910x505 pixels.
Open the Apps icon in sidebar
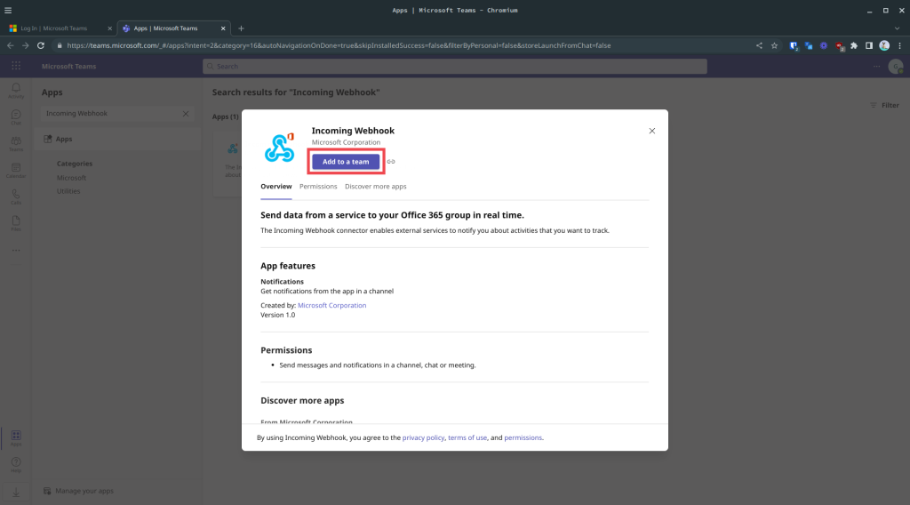tap(16, 438)
